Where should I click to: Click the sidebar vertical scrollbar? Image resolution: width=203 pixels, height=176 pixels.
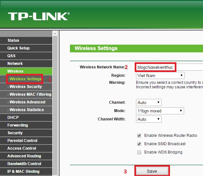coord(55,105)
